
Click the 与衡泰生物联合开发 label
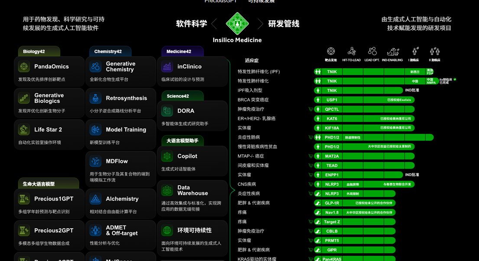pos(397,184)
